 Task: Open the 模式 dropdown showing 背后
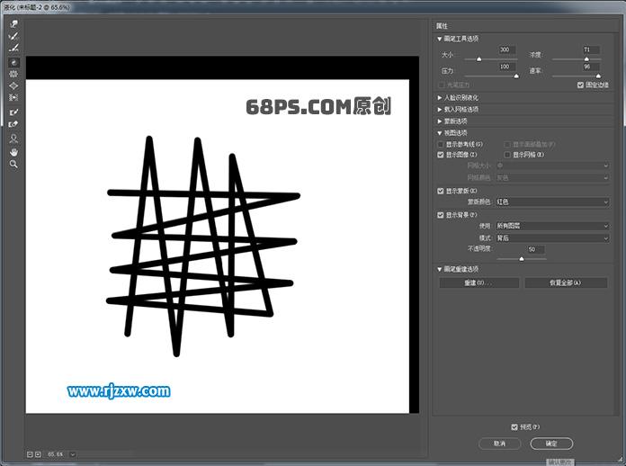pyautogui.click(x=552, y=237)
